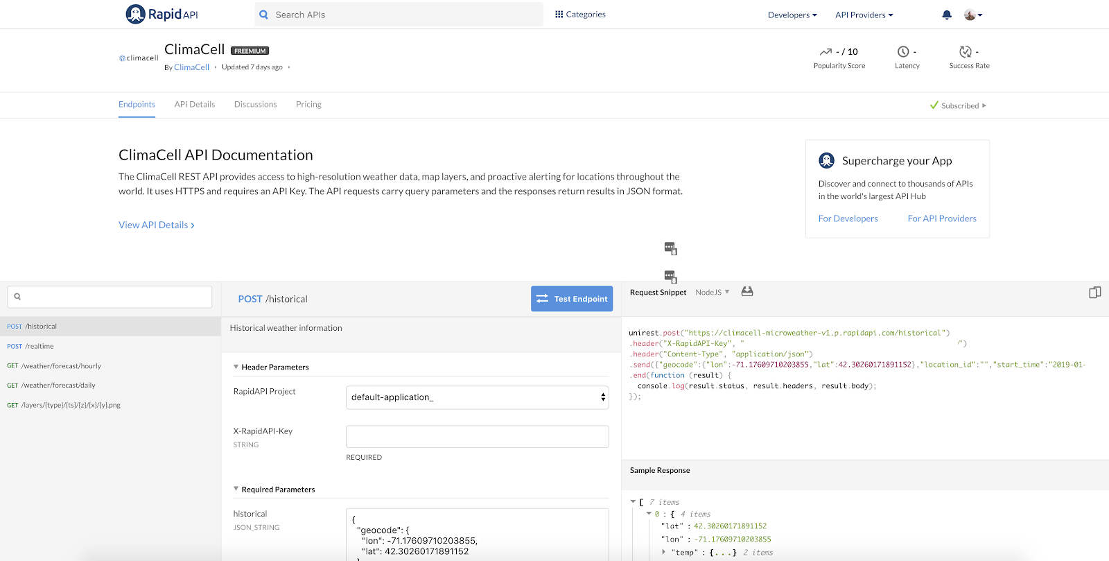Click the Test Endpoint button
The image size is (1109, 561).
point(572,299)
